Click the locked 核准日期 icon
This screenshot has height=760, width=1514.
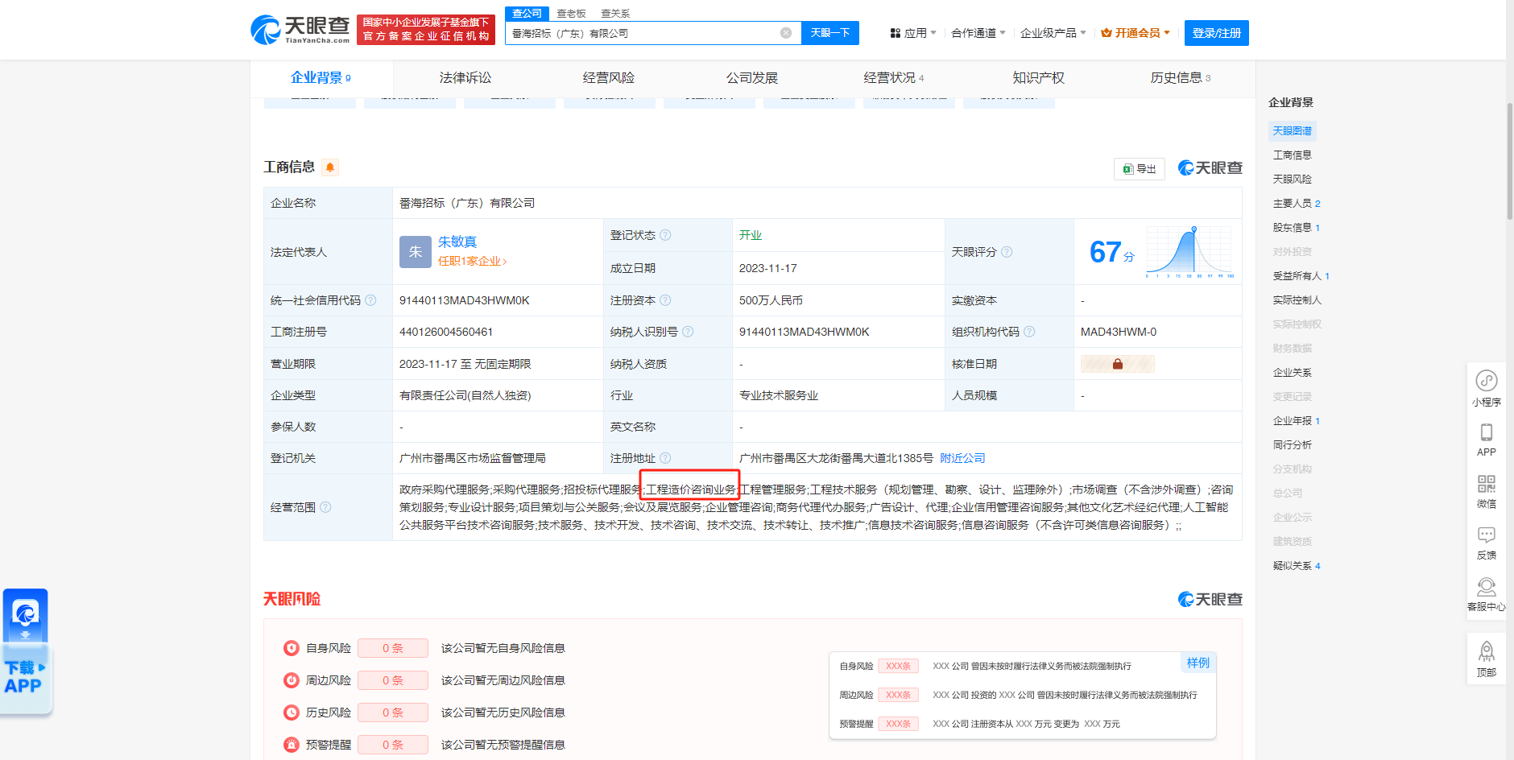1118,364
